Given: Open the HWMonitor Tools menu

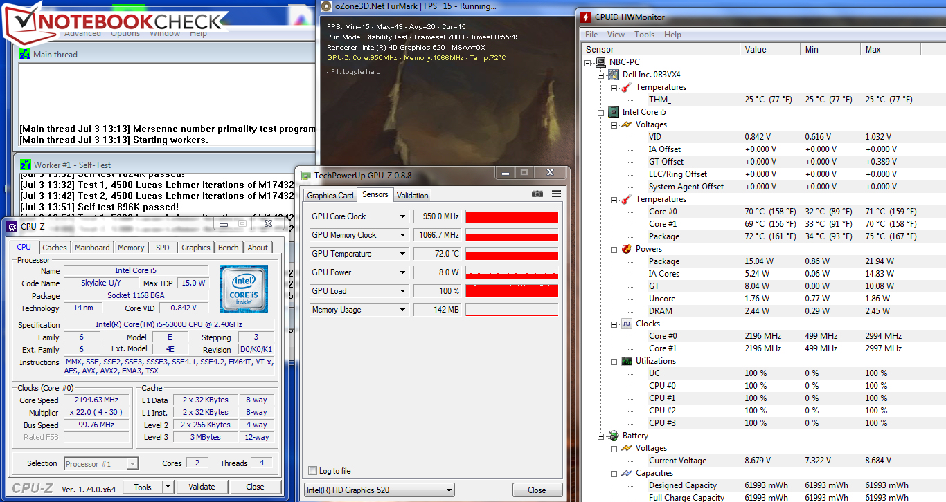Looking at the screenshot, I should 644,35.
